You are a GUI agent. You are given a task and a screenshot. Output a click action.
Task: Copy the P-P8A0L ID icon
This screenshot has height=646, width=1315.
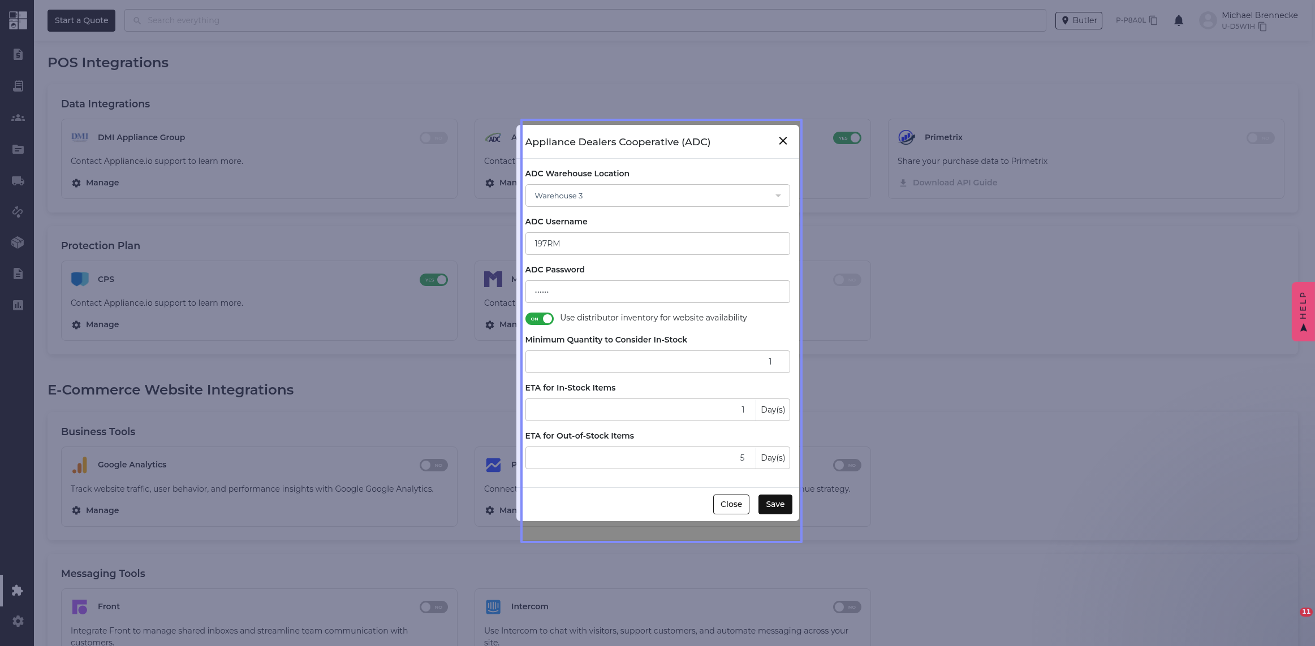click(x=1153, y=20)
